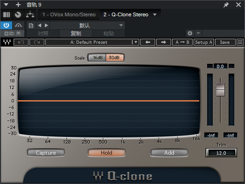Click the add plugin plus icon
Screen dimensions: 245x184
[18, 5]
